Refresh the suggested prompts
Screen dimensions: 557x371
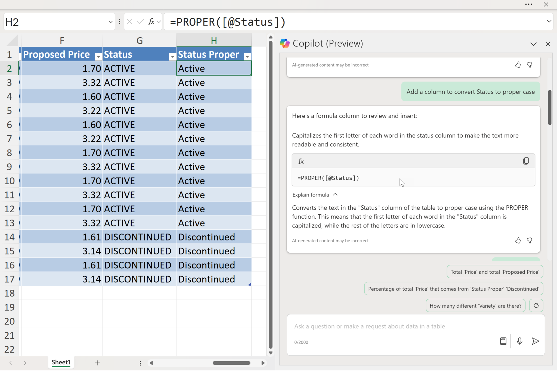click(536, 305)
